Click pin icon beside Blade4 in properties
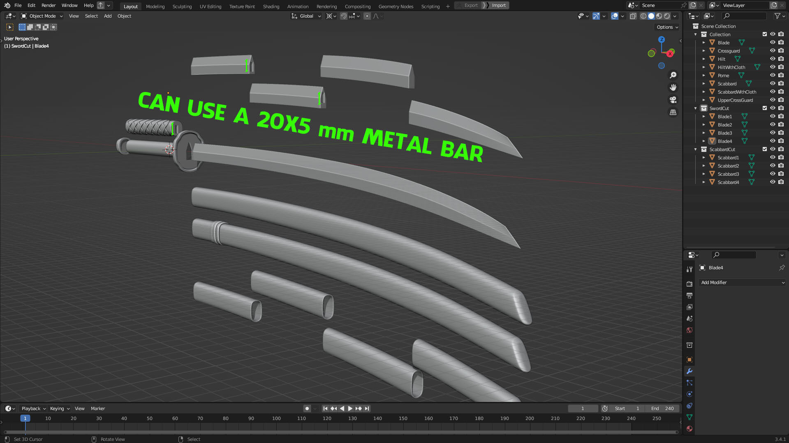The height and width of the screenshot is (443, 789). (x=782, y=268)
